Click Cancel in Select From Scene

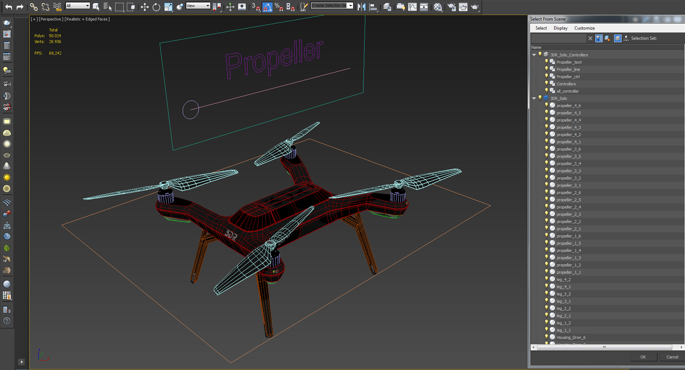[672, 357]
